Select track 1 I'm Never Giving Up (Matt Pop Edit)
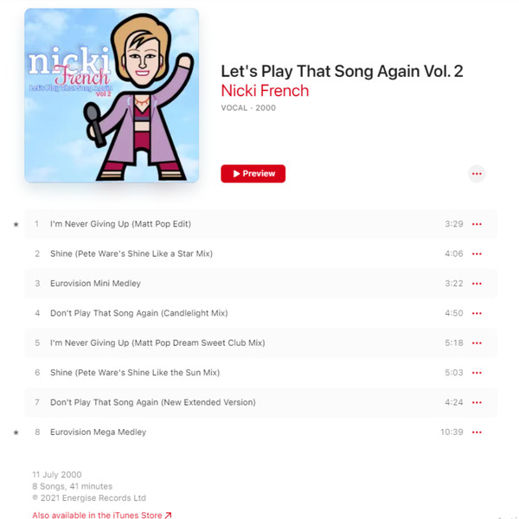519x519 pixels. [x=260, y=224]
